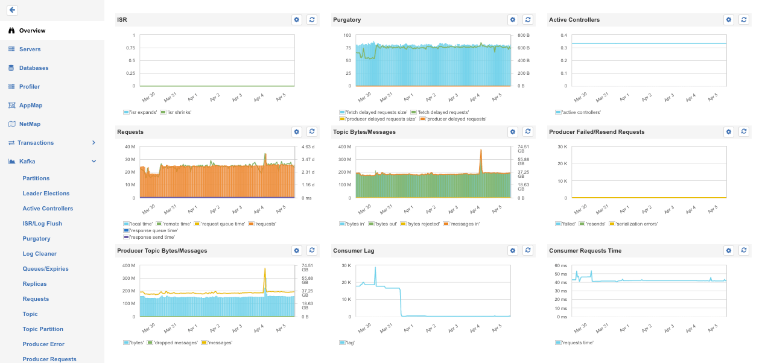Open settings for Producer Failed/Resend Requests chart
The image size is (771, 363).
(728, 131)
